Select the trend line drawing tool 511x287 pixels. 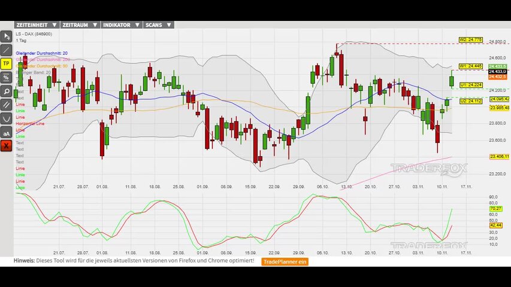7,50
